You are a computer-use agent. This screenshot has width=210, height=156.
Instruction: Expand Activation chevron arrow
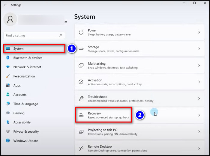tap(199, 82)
